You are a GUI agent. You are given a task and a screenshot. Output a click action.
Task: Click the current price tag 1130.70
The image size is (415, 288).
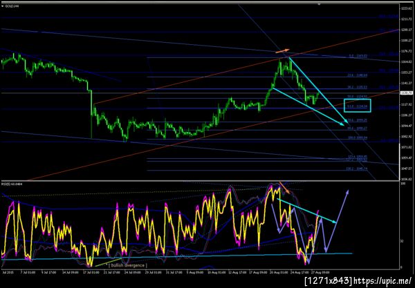click(x=406, y=93)
